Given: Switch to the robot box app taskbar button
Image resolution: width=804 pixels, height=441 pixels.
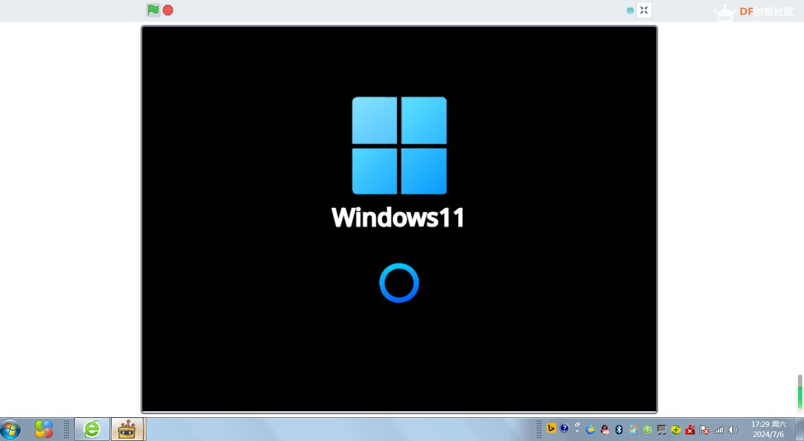Looking at the screenshot, I should click(127, 429).
